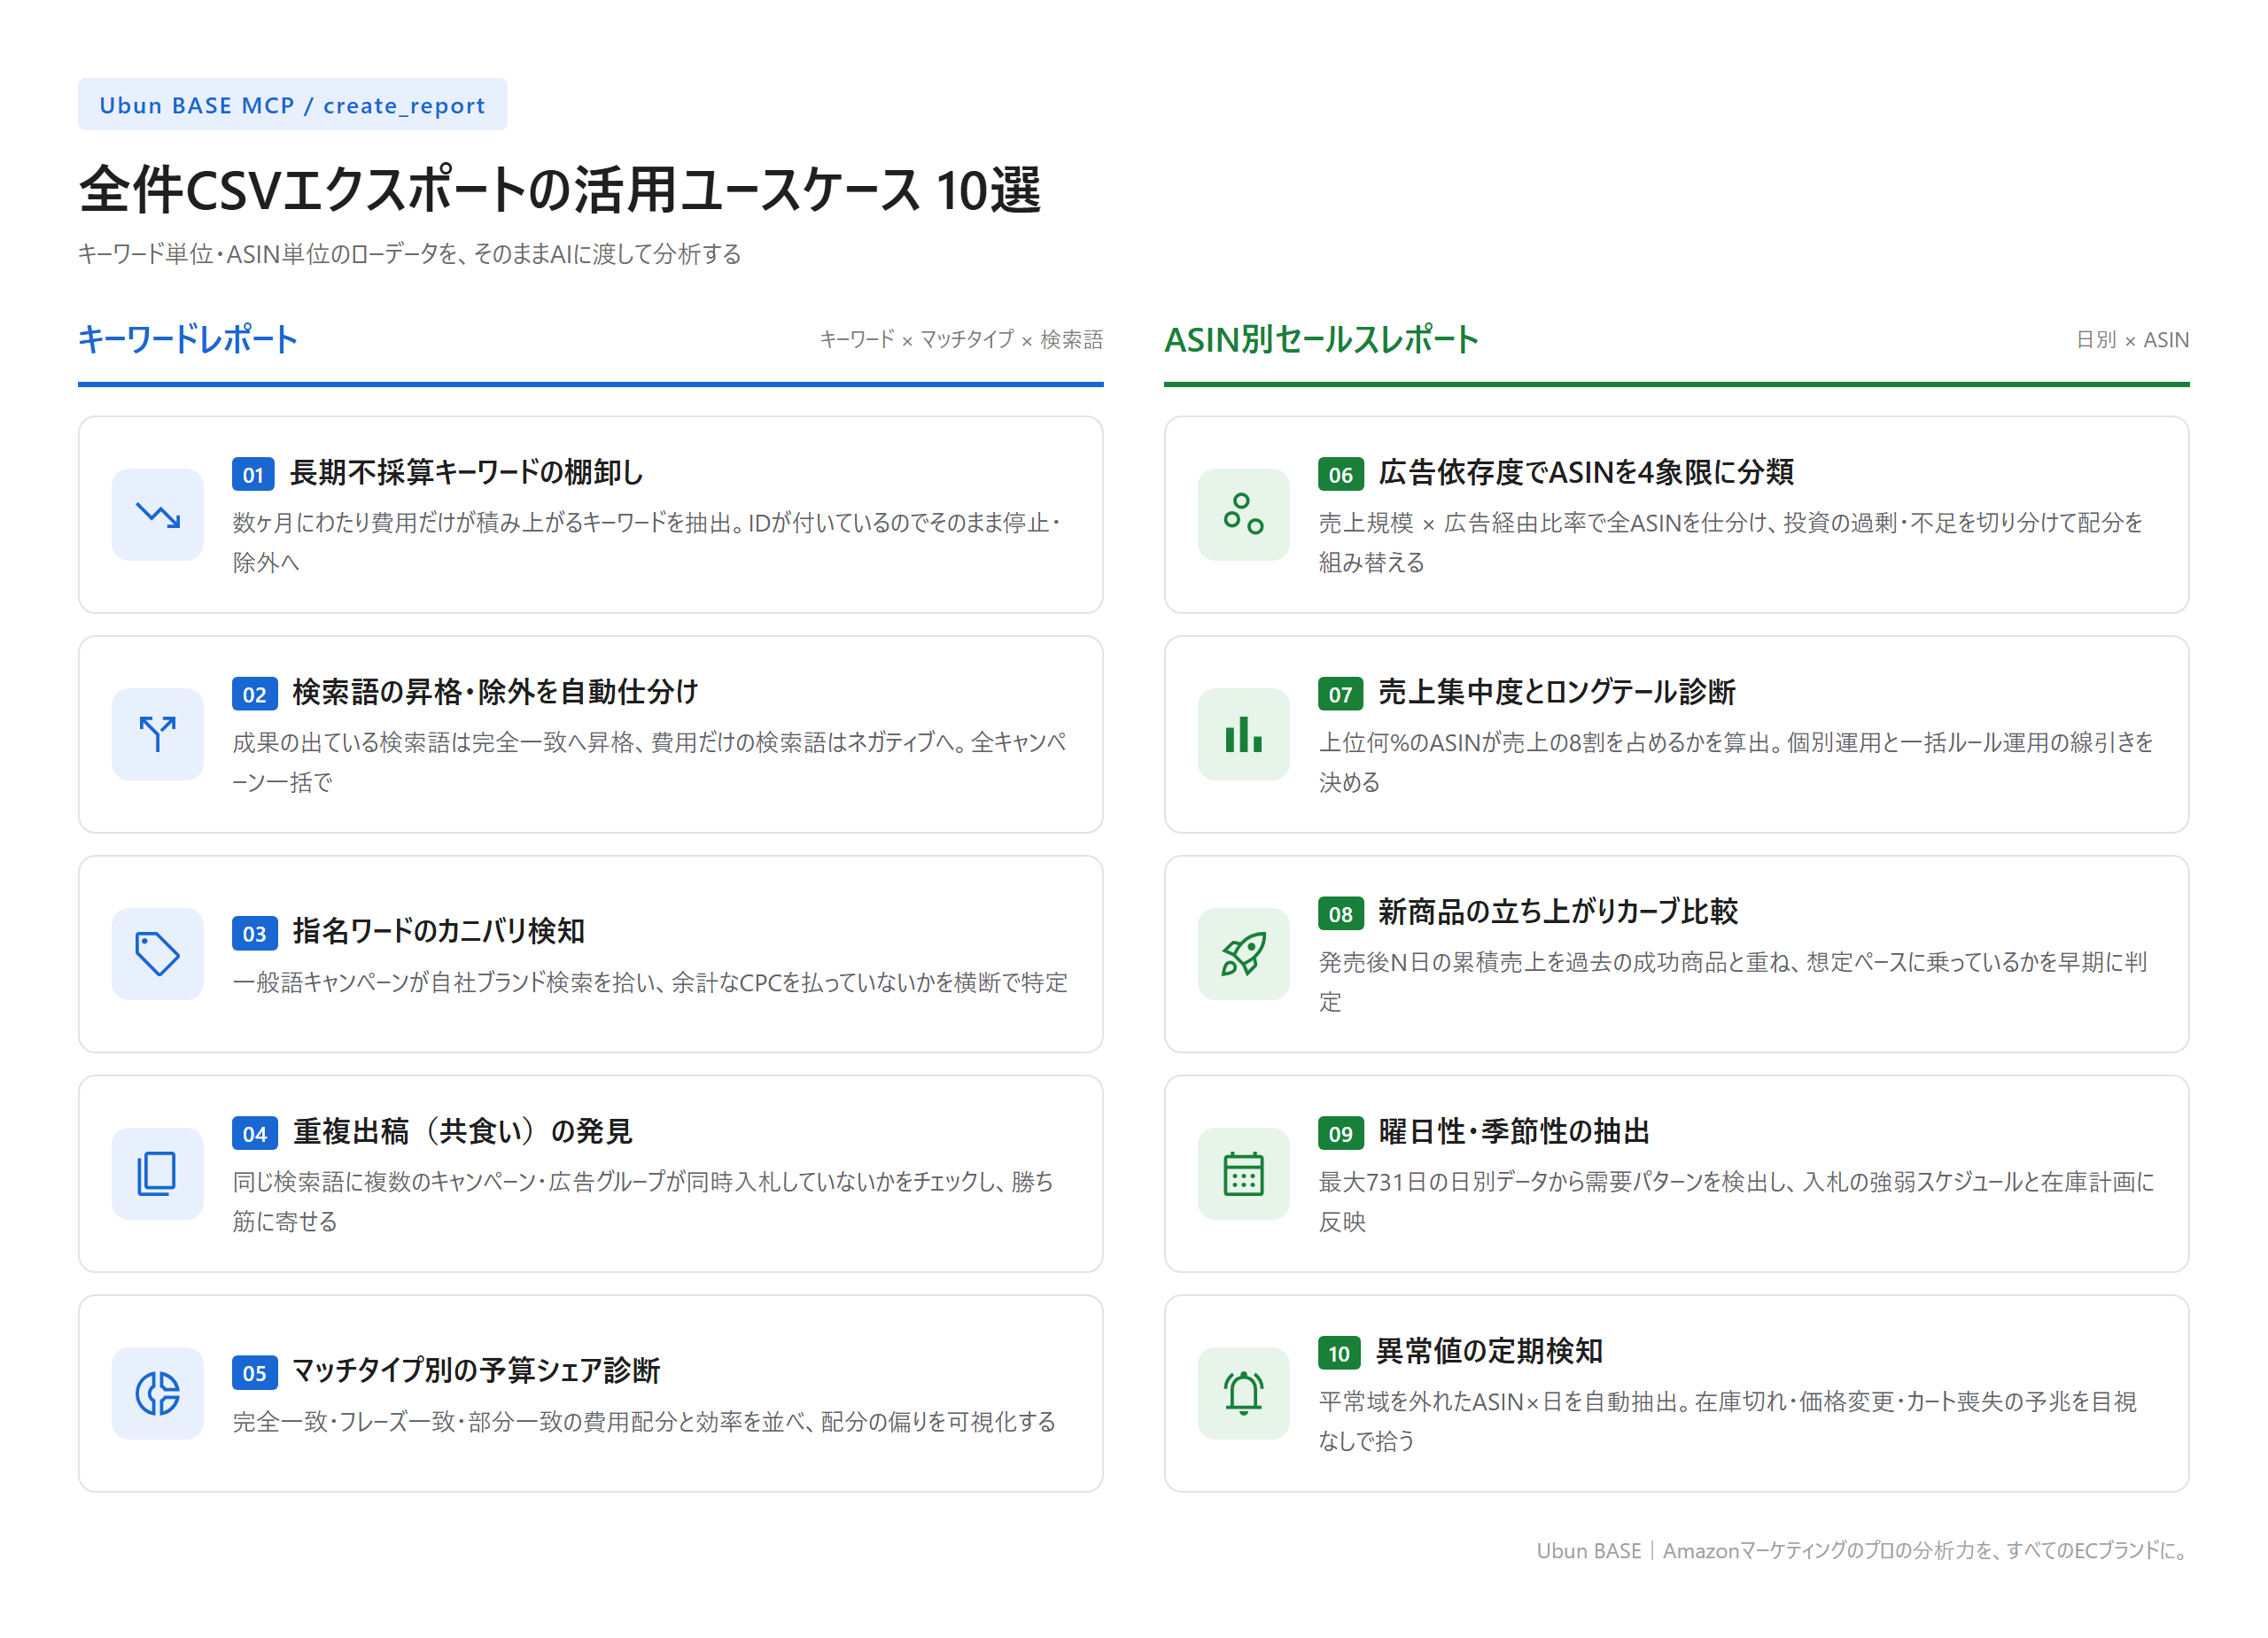Click the three-circles icon in card 06

point(1243,515)
